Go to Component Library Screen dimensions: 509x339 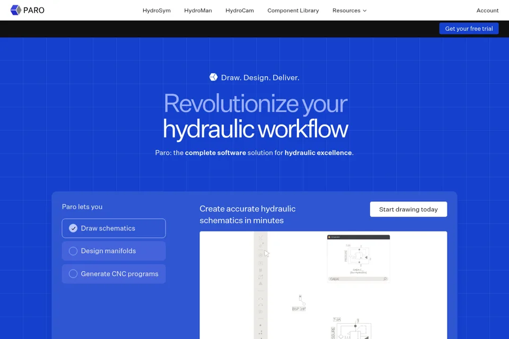click(x=293, y=11)
